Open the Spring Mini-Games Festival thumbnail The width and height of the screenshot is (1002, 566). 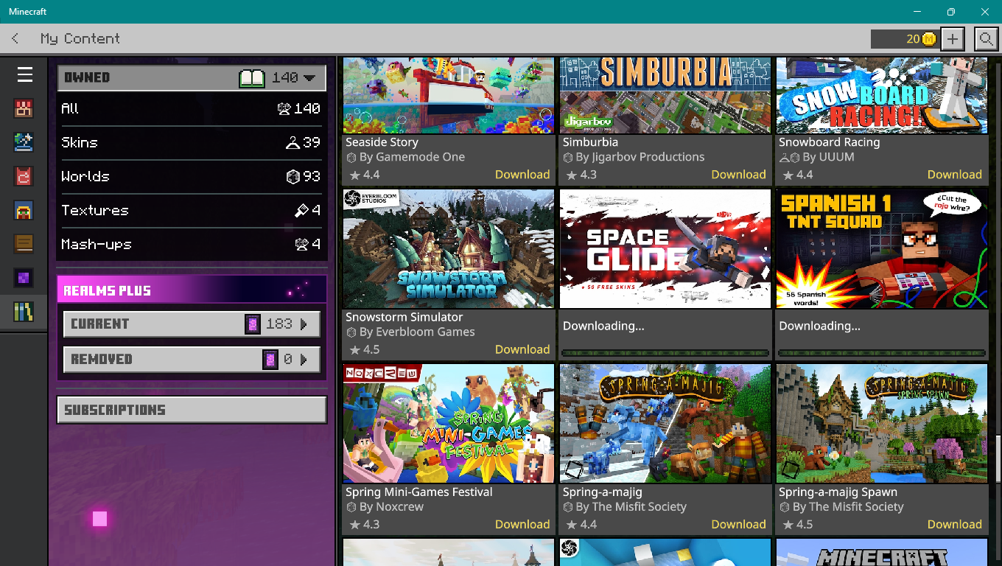coord(449,424)
